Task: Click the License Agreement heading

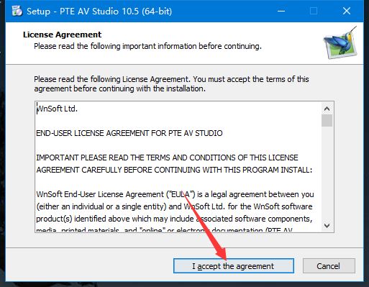Action: (62, 35)
